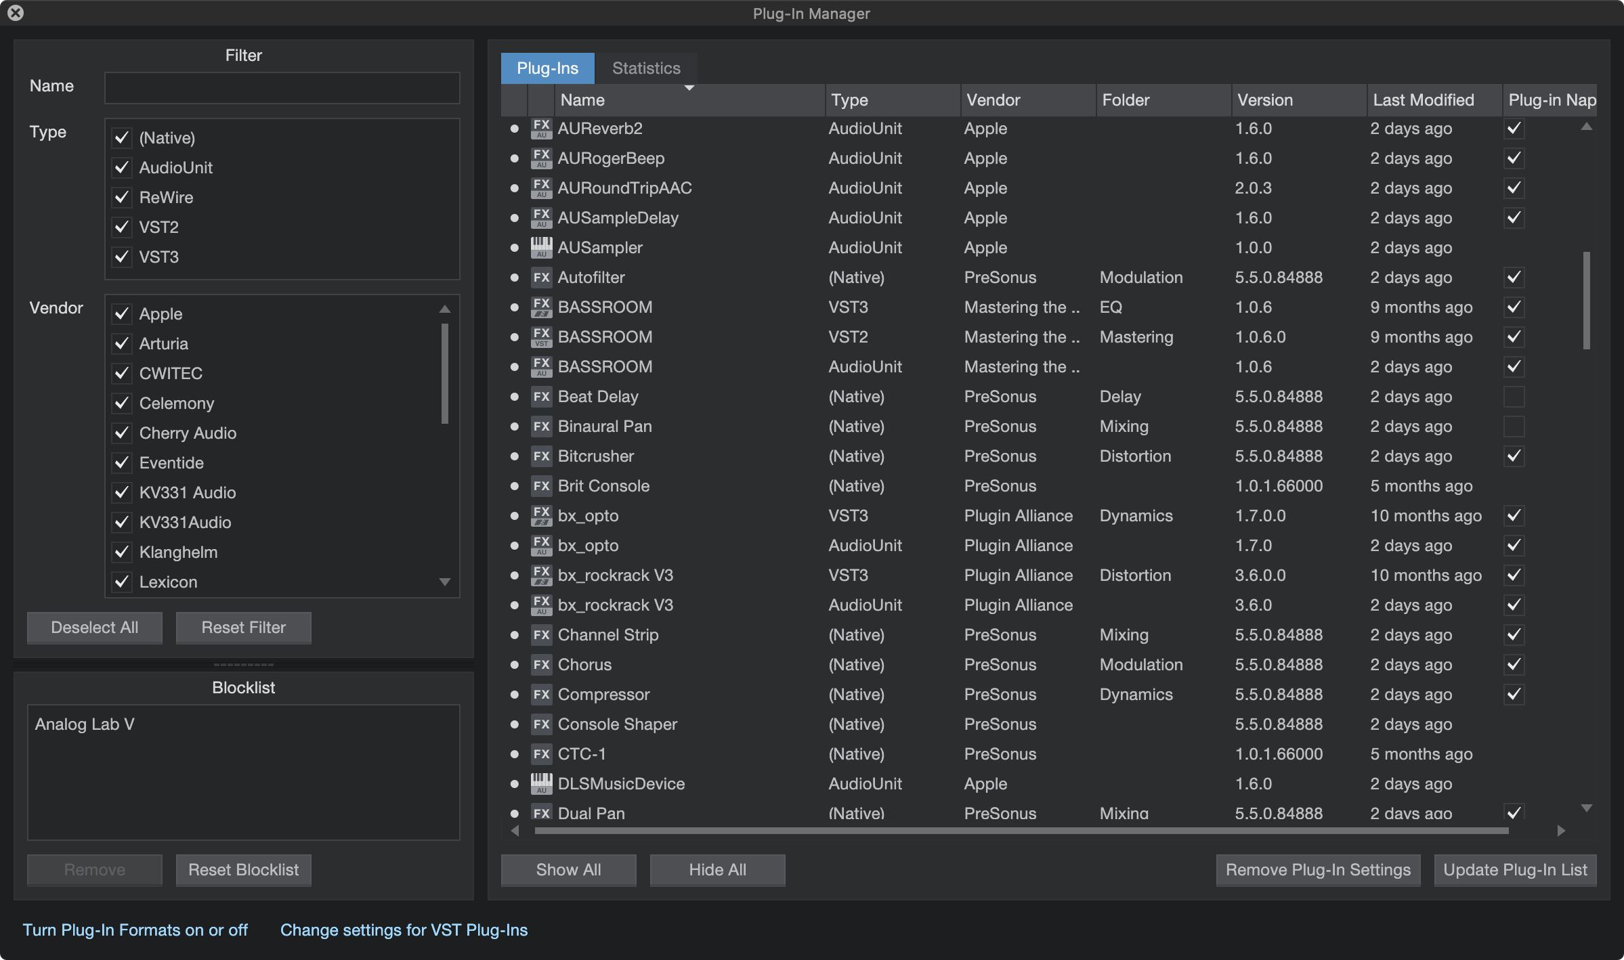Click the FX icon of VST2 BASSROOM
1624x960 pixels.
(541, 337)
